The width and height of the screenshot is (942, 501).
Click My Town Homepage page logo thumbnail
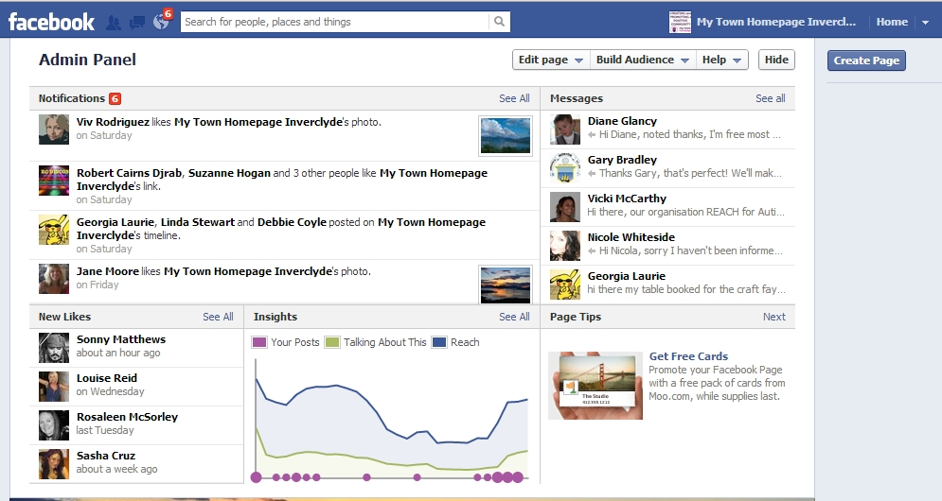click(680, 22)
